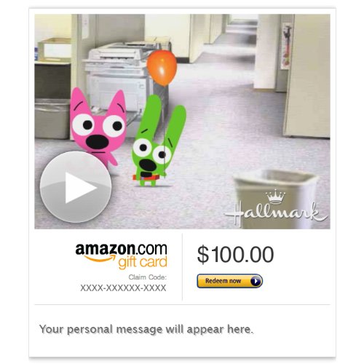Click the personal message placeholder text

[x=146, y=329]
